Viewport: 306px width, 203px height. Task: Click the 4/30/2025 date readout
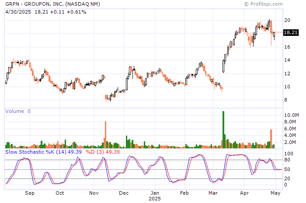(18, 12)
